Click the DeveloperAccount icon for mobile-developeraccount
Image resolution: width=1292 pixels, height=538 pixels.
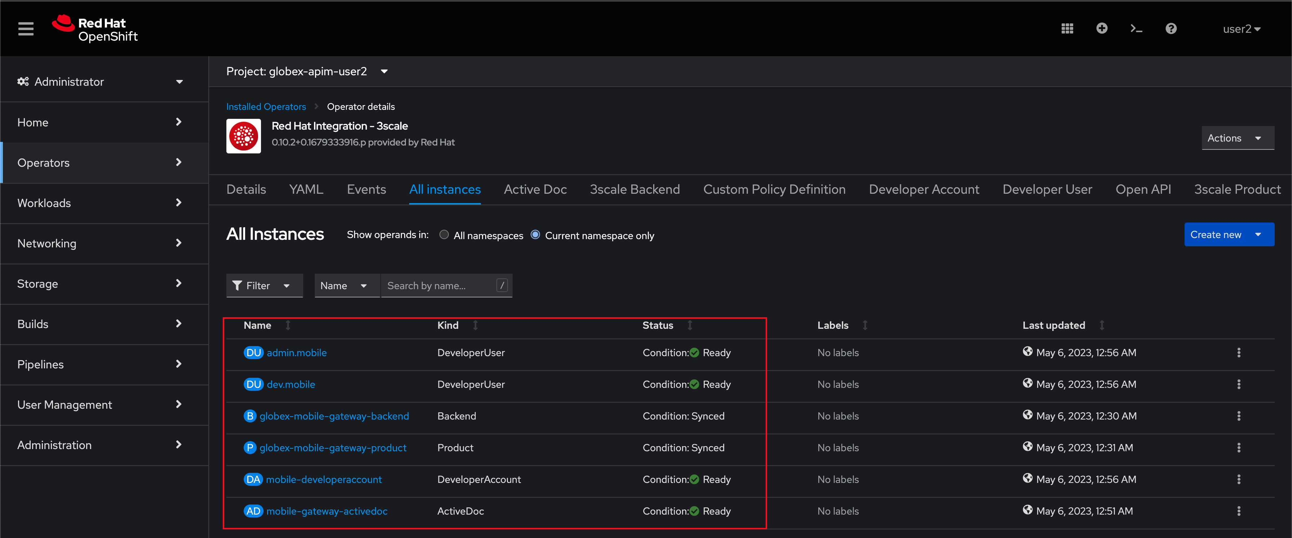pyautogui.click(x=253, y=480)
